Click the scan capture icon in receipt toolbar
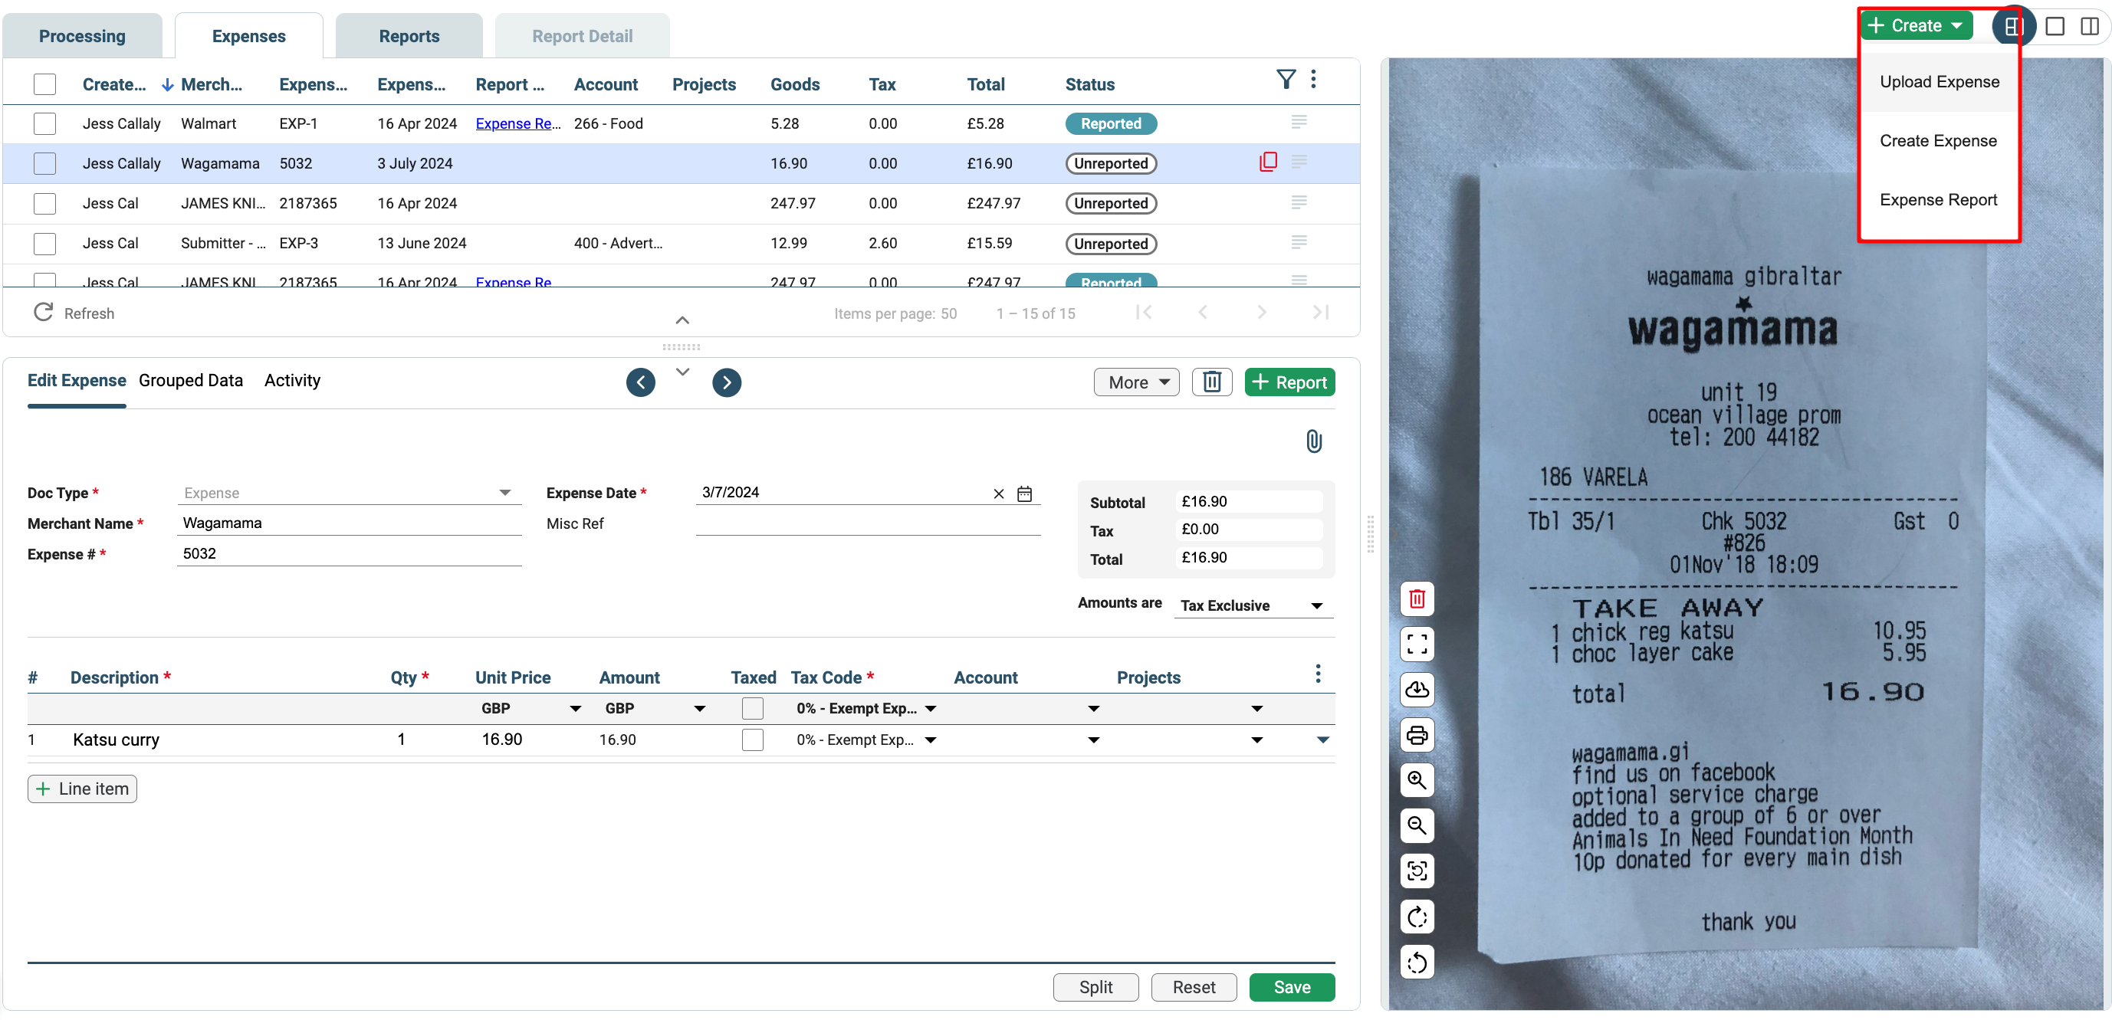2112x1020 pixels. pos(1417,870)
